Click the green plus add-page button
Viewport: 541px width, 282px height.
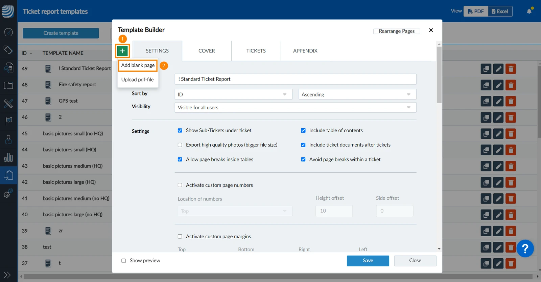coord(122,51)
